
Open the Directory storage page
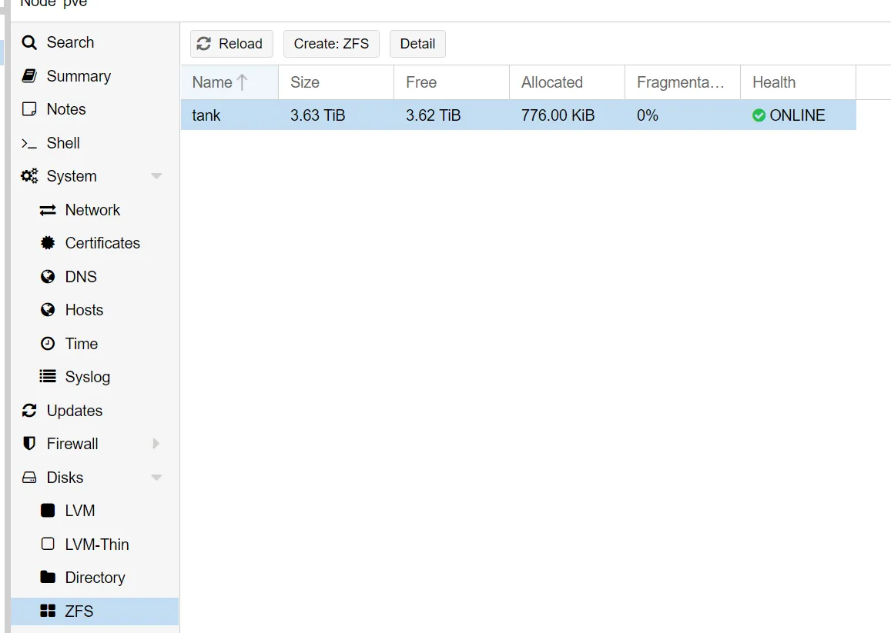[x=94, y=578]
